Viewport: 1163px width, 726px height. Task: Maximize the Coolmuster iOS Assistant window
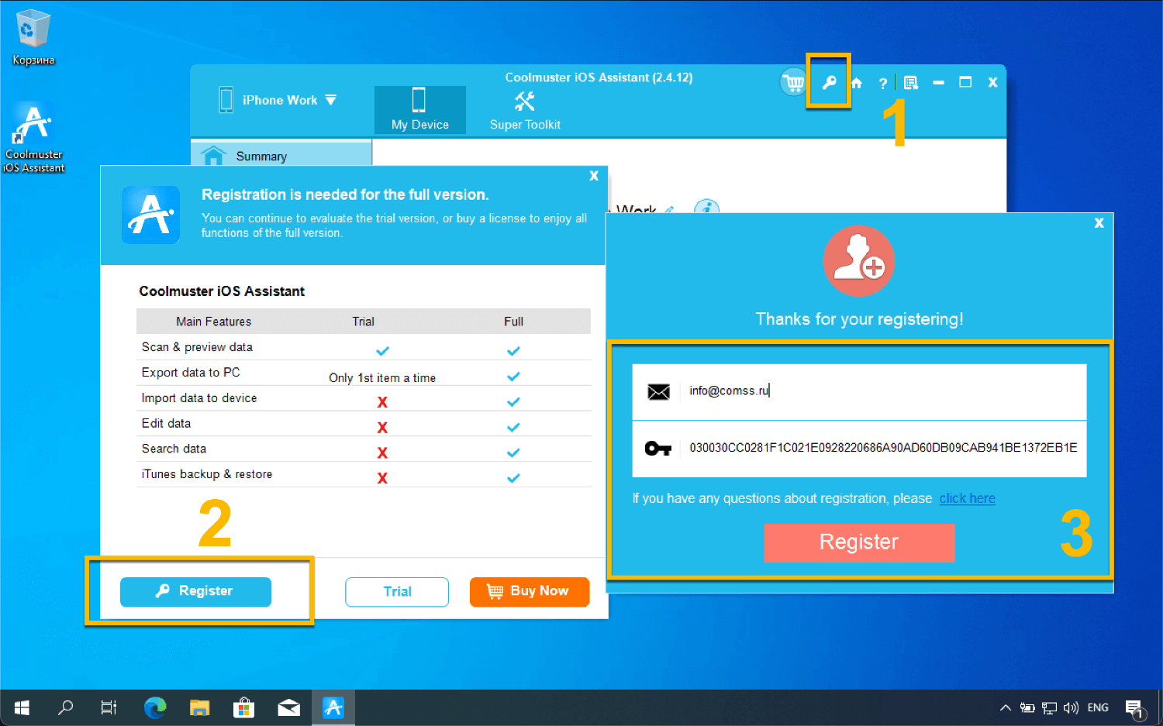click(965, 82)
